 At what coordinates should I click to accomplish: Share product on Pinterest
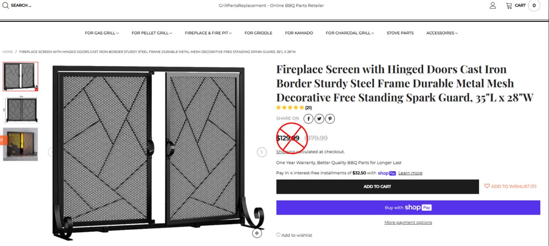click(330, 118)
